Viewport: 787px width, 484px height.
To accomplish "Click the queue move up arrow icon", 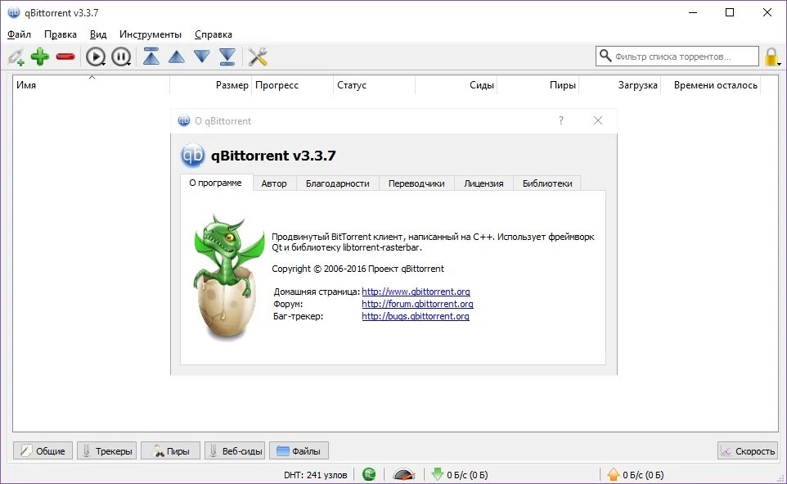I will [176, 57].
